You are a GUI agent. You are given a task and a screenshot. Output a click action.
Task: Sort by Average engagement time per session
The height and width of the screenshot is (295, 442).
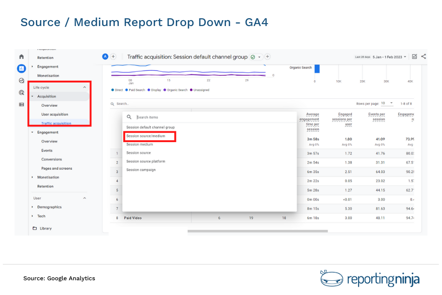pos(309,122)
